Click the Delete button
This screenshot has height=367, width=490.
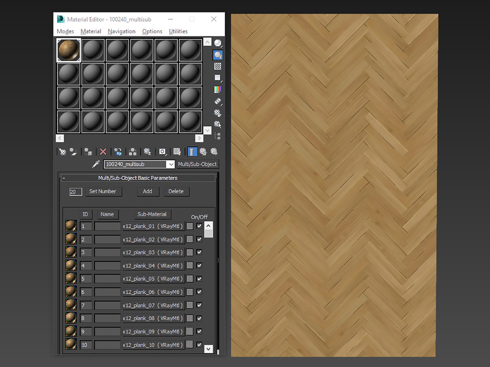pos(176,191)
